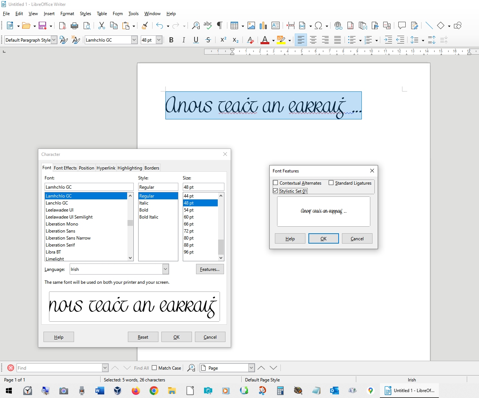
Task: Enable Contextual Alternates checkbox
Action: tap(275, 183)
